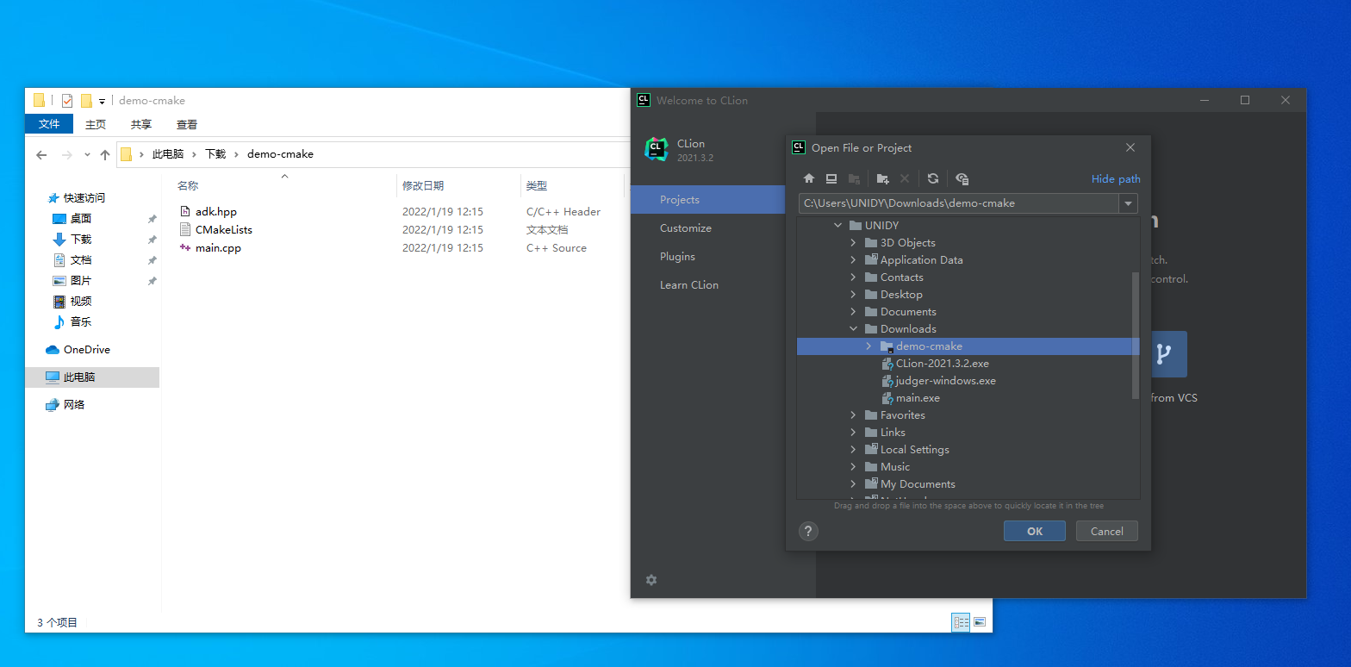Switch Explorer to large icons view
The image size is (1351, 667).
(x=980, y=622)
